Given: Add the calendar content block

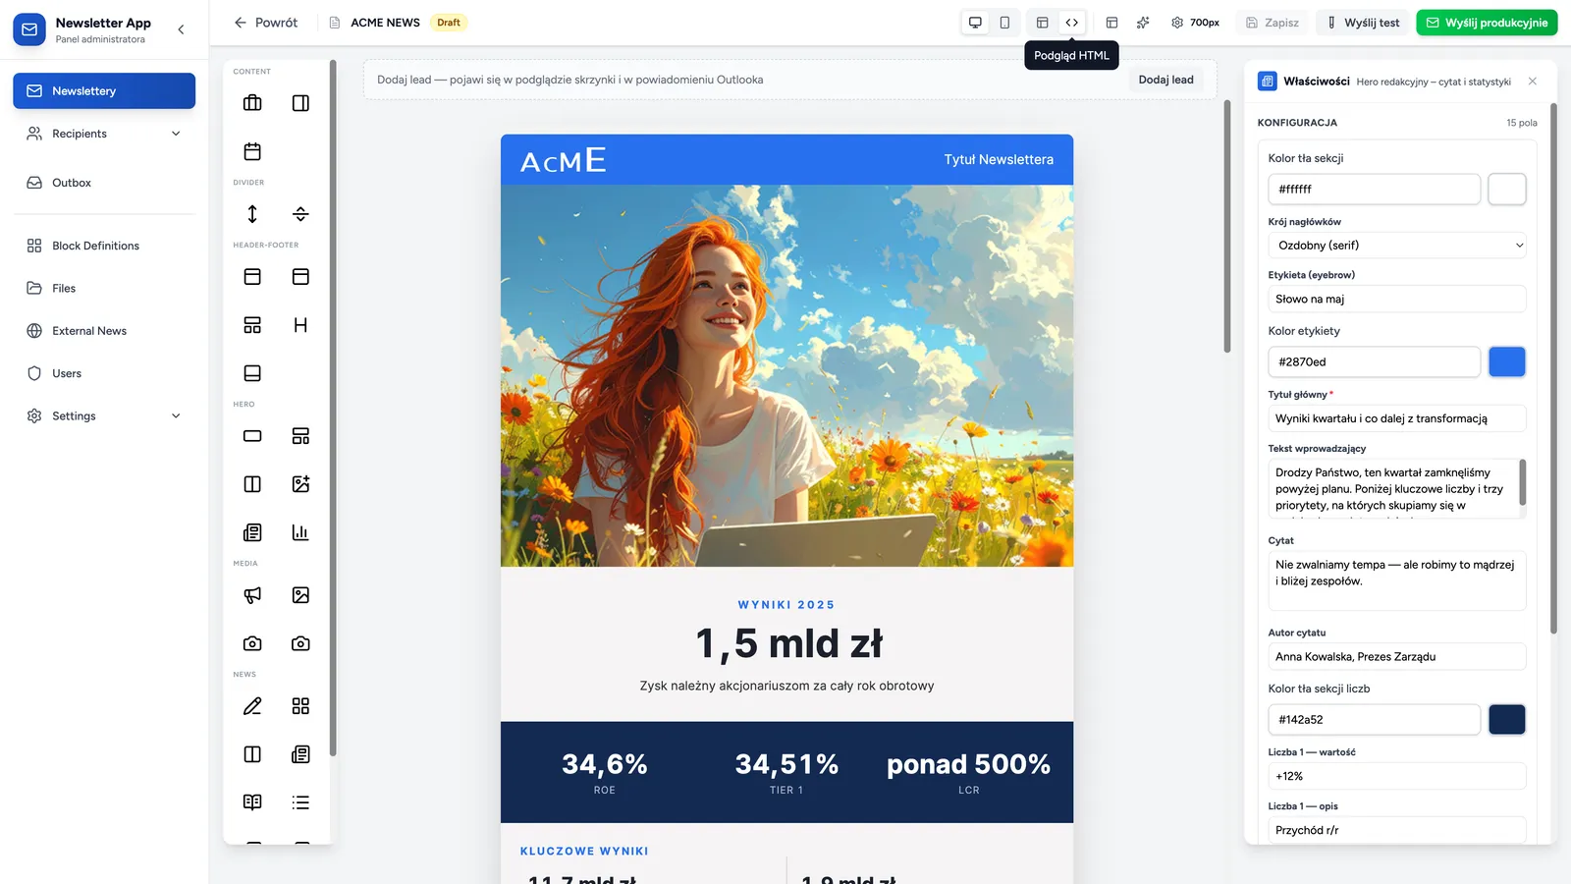Looking at the screenshot, I should tap(252, 151).
